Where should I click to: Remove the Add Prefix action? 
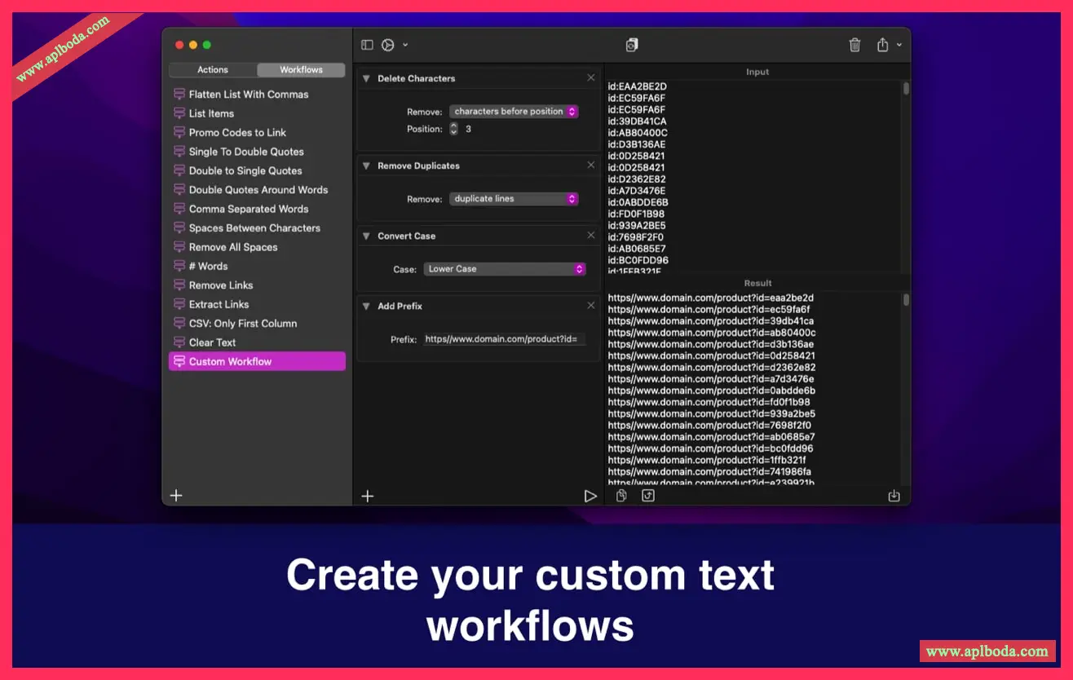point(591,306)
